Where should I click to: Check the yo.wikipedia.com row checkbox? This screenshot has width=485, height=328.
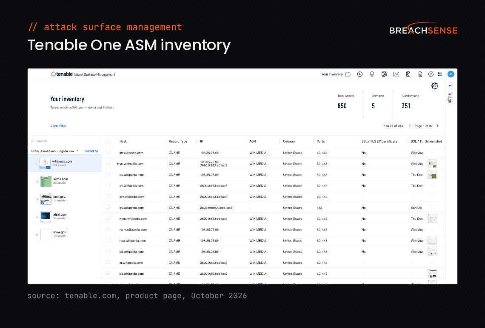pos(107,163)
